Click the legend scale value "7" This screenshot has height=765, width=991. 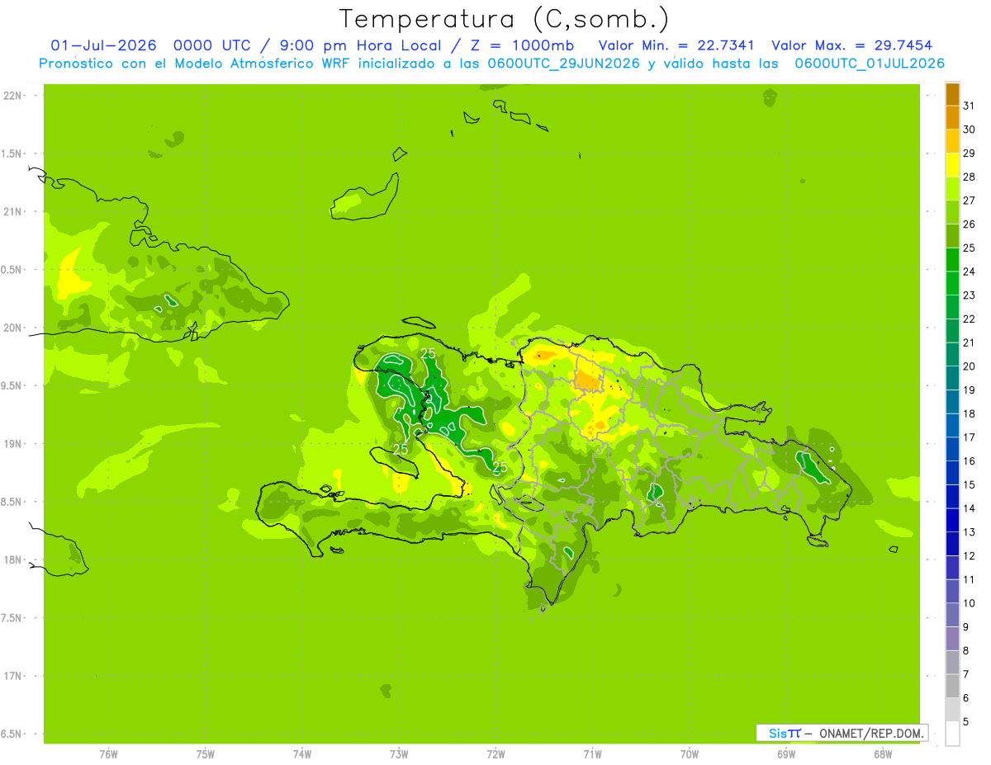tap(966, 674)
